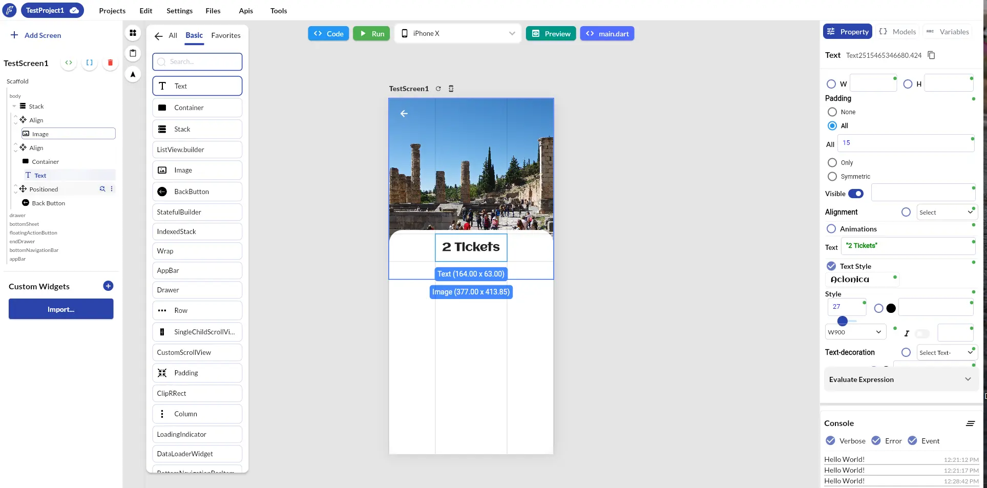987x488 pixels.
Task: Click the code icon beside TestScreen1
Action: point(69,62)
